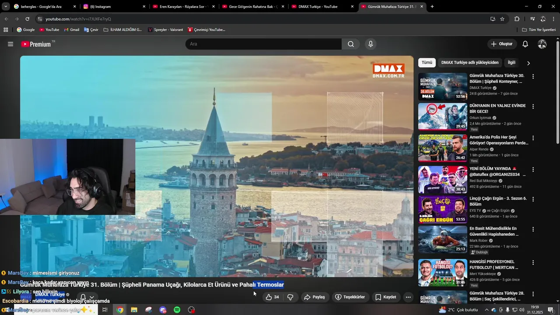Select the İlgili filter chip
Screen dimensions: 560x315
(x=511, y=63)
